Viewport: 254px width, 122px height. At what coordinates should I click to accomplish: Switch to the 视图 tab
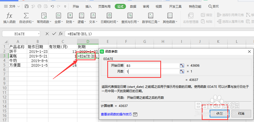[158, 6]
